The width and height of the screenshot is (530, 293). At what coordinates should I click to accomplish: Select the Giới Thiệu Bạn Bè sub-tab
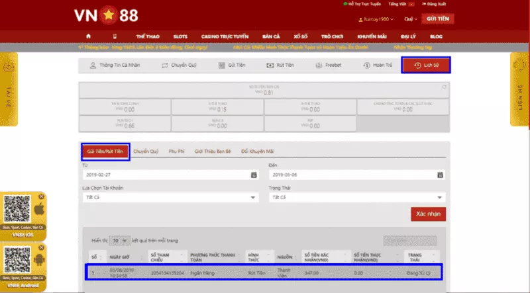click(213, 151)
